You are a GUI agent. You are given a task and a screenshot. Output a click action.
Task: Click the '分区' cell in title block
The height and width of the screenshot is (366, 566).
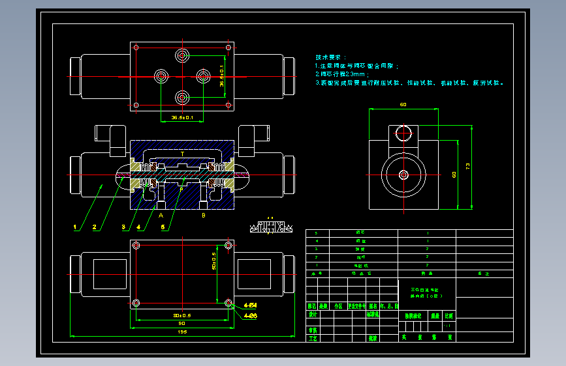point(338,306)
